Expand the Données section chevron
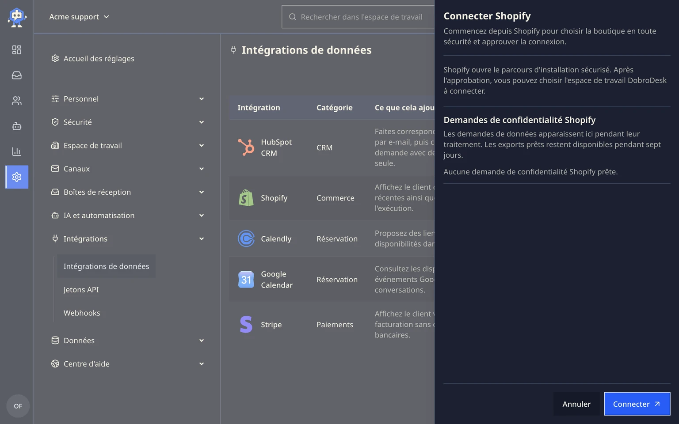This screenshot has height=424, width=679. point(202,341)
